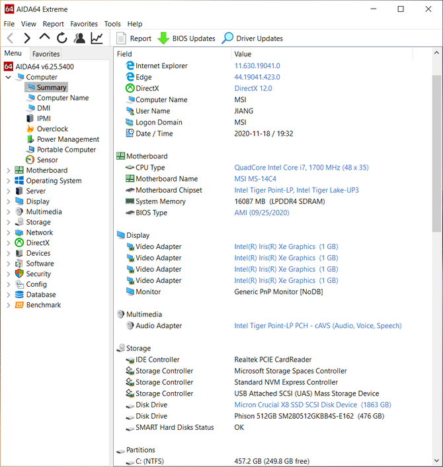
Task: Click the green BIOS Updates arrow icon
Action: tap(163, 38)
